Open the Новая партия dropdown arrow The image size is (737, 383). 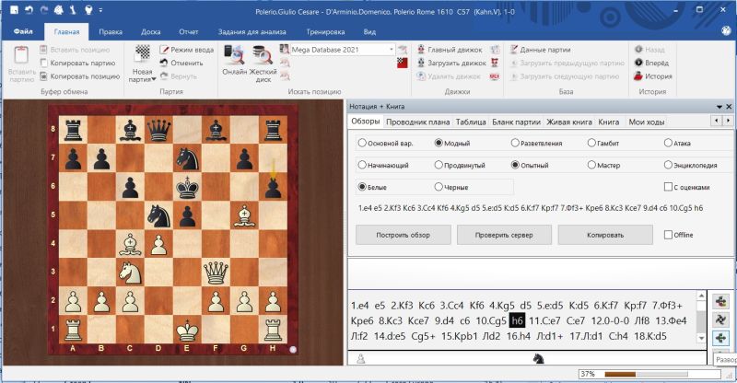tap(150, 80)
